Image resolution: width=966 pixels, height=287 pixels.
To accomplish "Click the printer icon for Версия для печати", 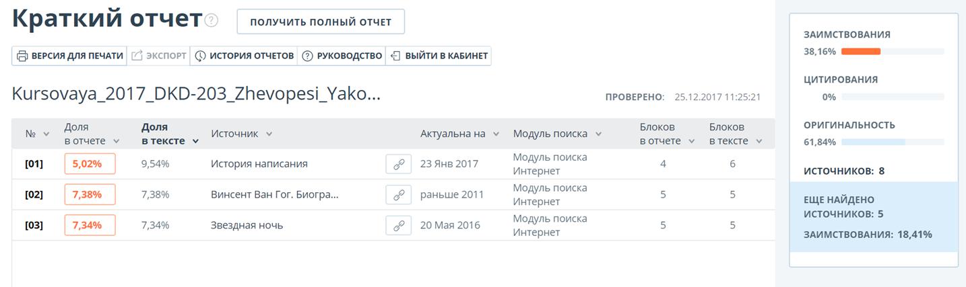I will point(22,56).
